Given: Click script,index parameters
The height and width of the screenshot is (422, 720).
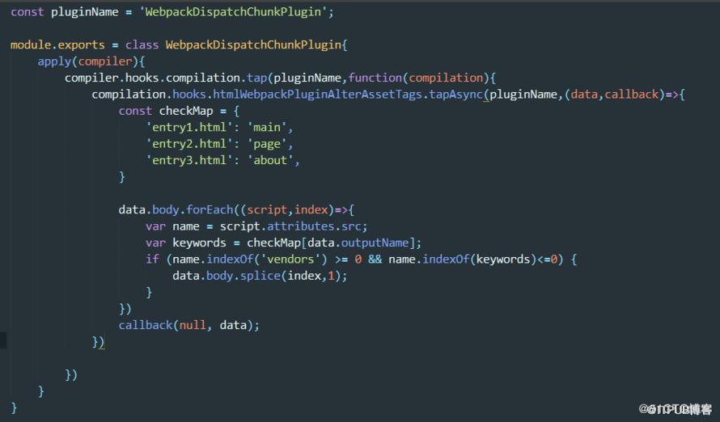Looking at the screenshot, I should click(287, 210).
